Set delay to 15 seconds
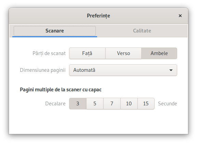 (146, 104)
